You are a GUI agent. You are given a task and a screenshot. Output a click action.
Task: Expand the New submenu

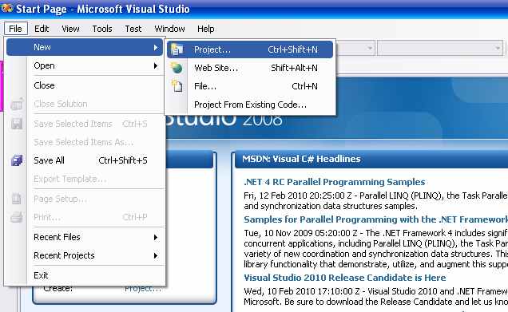pyautogui.click(x=85, y=47)
